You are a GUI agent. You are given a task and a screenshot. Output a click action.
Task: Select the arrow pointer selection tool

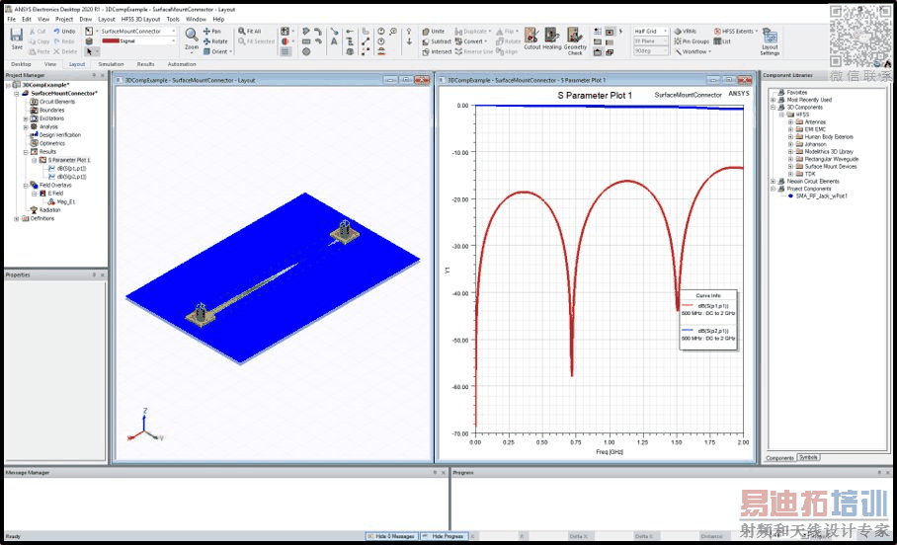(89, 51)
